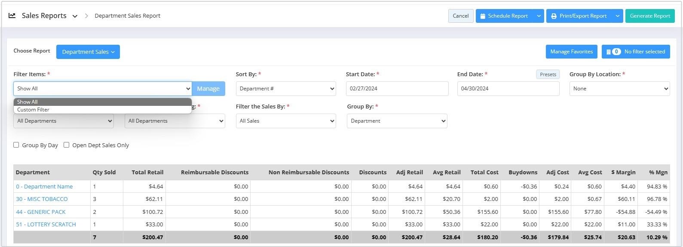683x247 pixels.
Task: Open the 30 - MISC TOBACCO link
Action: 42,199
